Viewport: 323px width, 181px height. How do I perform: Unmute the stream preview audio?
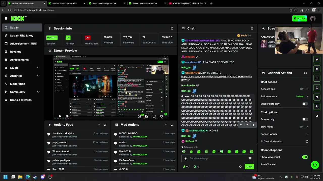pos(68,116)
